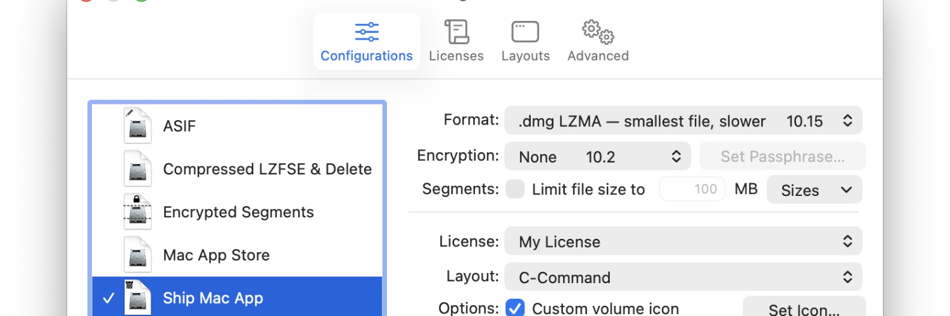Image resolution: width=950 pixels, height=316 pixels.
Task: Click the Mac App Store disk icon
Action: [x=137, y=255]
